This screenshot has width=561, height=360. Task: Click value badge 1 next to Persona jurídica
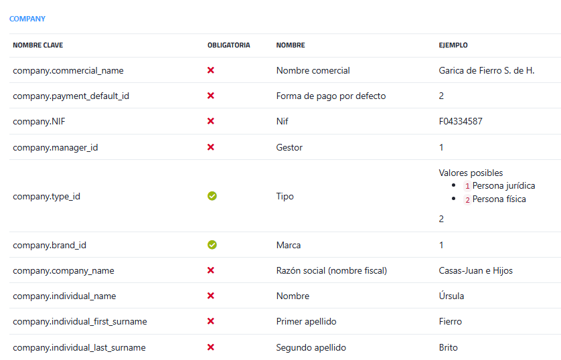[x=467, y=185]
